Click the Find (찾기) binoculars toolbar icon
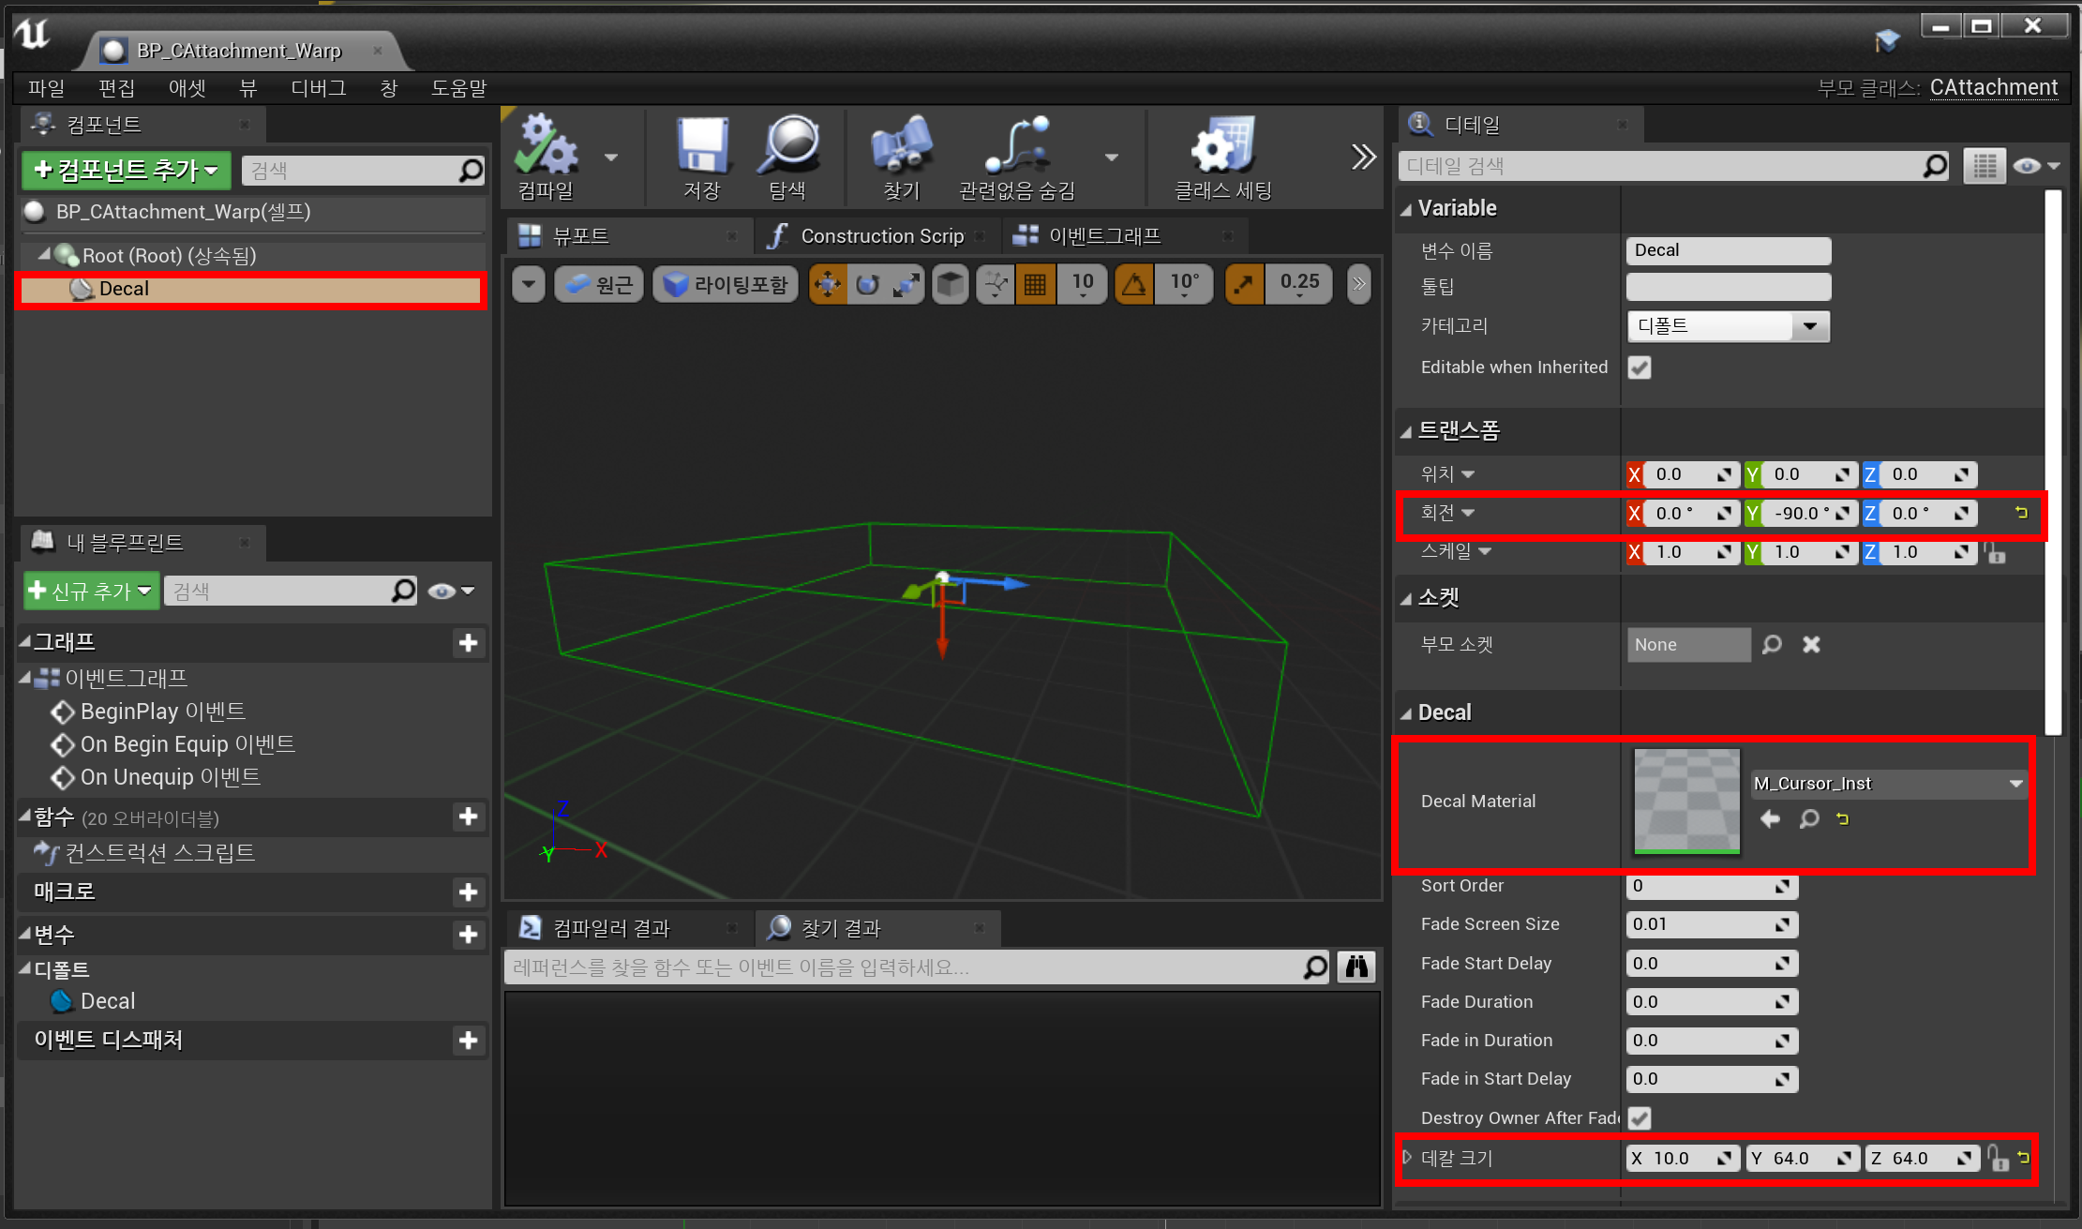 coord(901,147)
